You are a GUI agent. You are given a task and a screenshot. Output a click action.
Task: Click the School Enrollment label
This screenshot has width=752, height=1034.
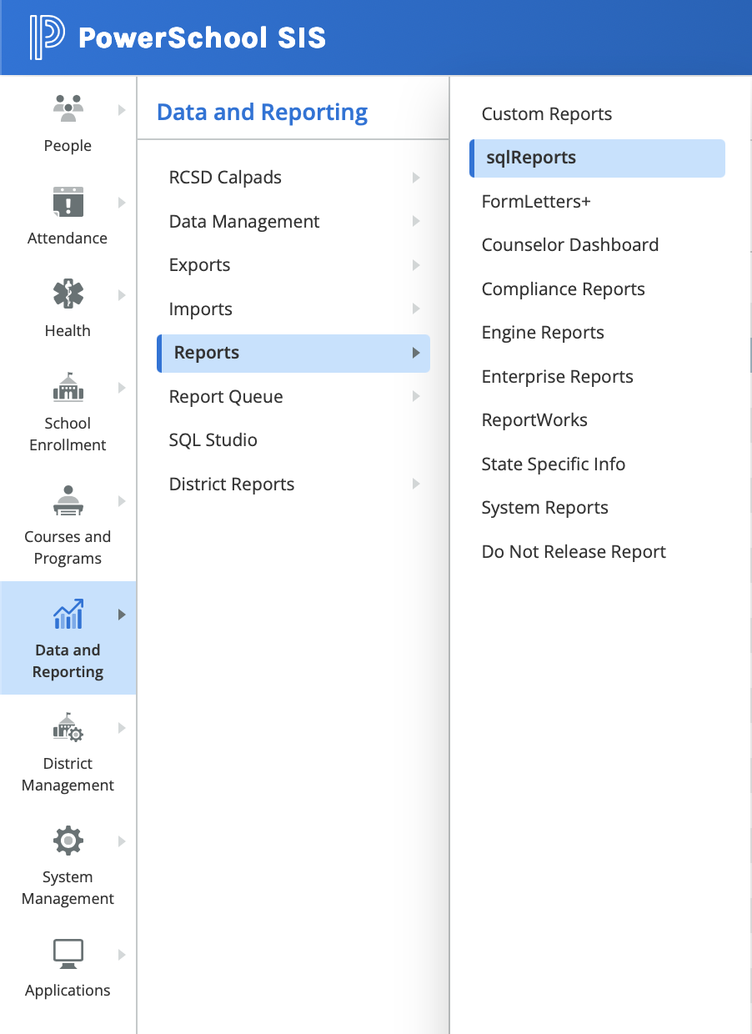(68, 434)
